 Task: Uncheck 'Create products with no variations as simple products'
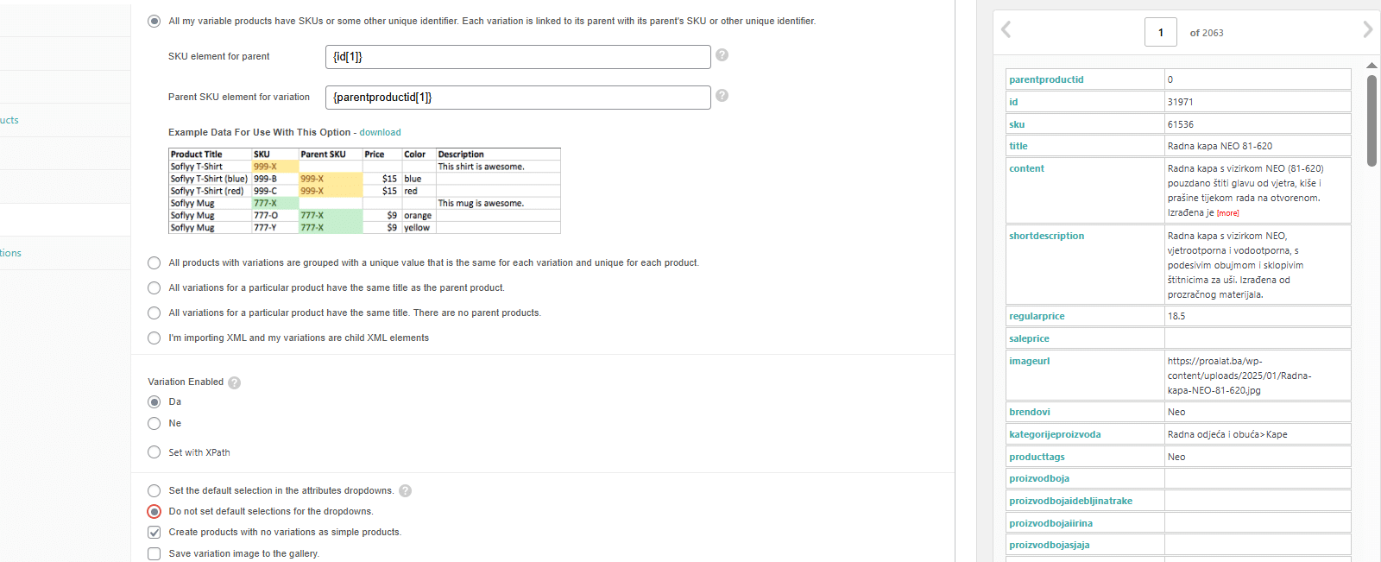point(154,533)
